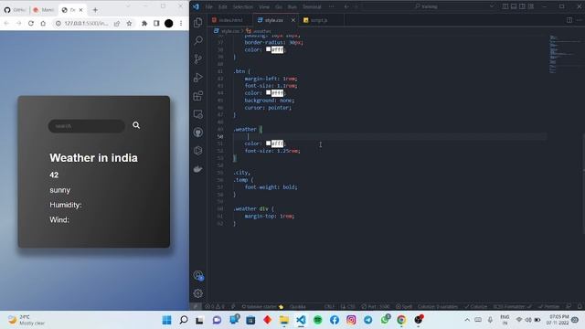The width and height of the screenshot is (585, 329).
Task: Open Chrome's three-dot menu
Action: click(x=181, y=23)
